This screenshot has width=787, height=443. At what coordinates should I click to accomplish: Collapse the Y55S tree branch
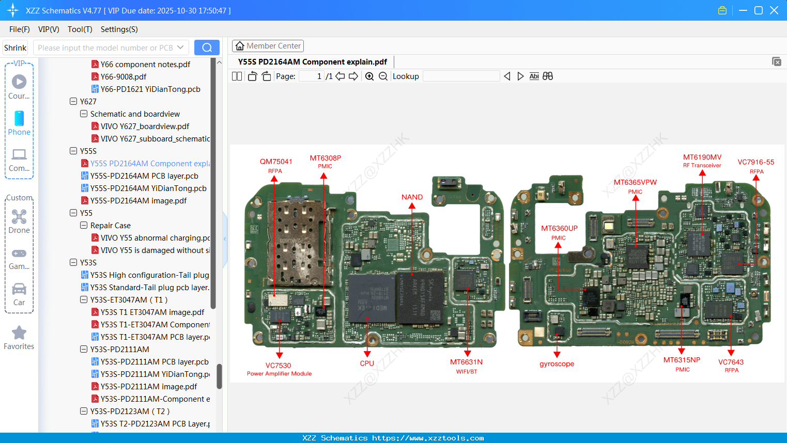pos(73,151)
